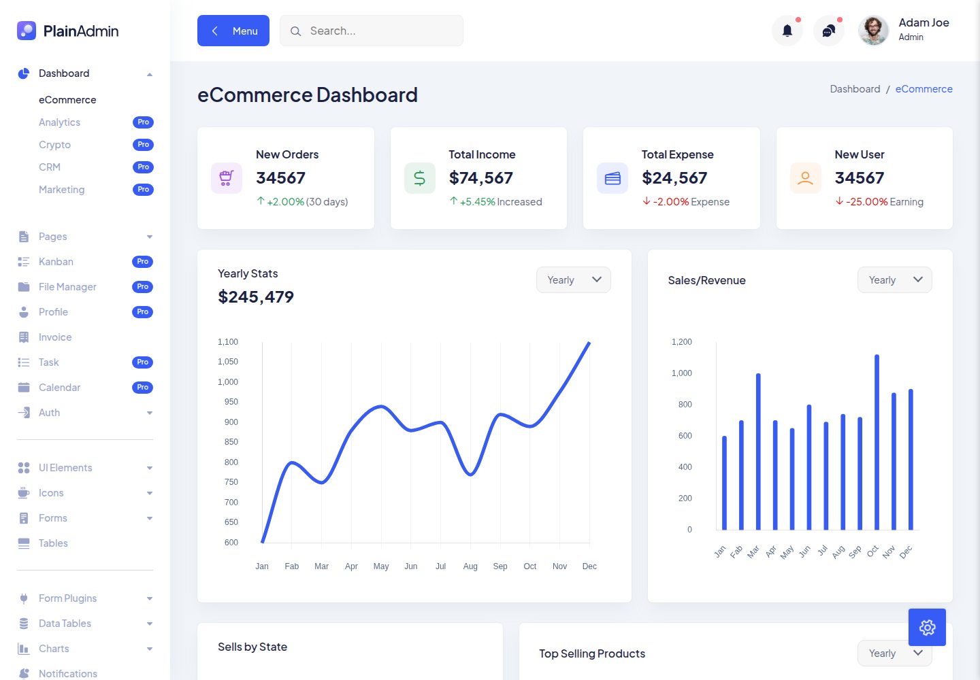The height and width of the screenshot is (680, 980).
Task: Click the Search input field
Action: tap(372, 31)
